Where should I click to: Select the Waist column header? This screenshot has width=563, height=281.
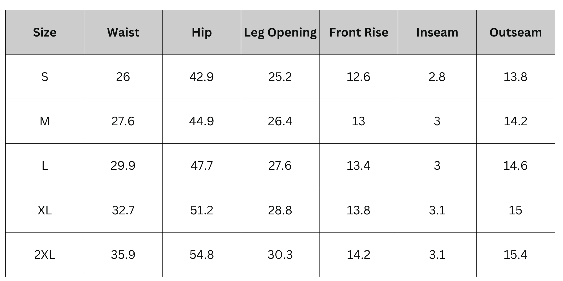click(x=123, y=32)
